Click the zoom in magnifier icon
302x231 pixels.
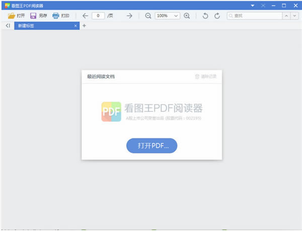[x=187, y=16]
